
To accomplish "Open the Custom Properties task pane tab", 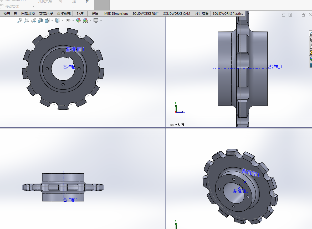I will 311,65.
